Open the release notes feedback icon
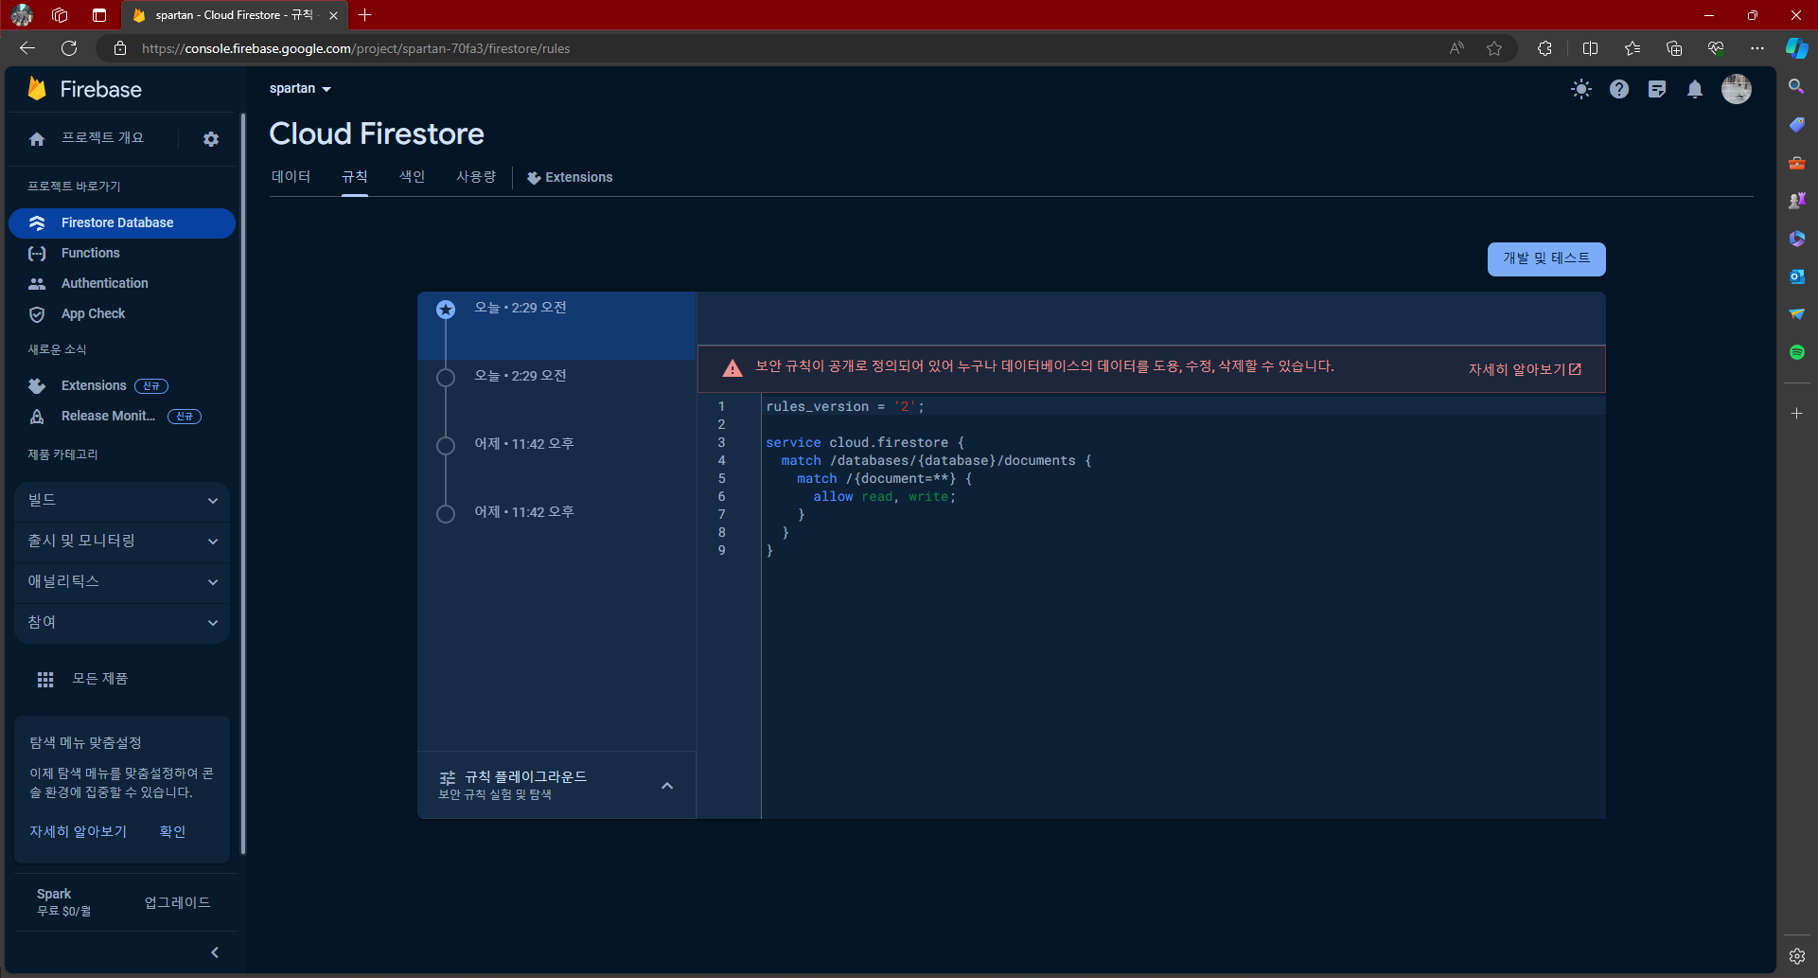 [x=1657, y=89]
